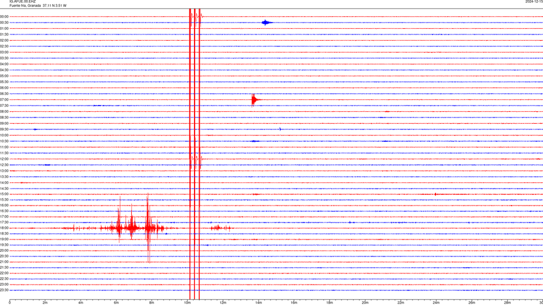Click the blue seismic burst on 00:30 trace
Image resolution: width=543 pixels, height=305 pixels.
tap(266, 23)
